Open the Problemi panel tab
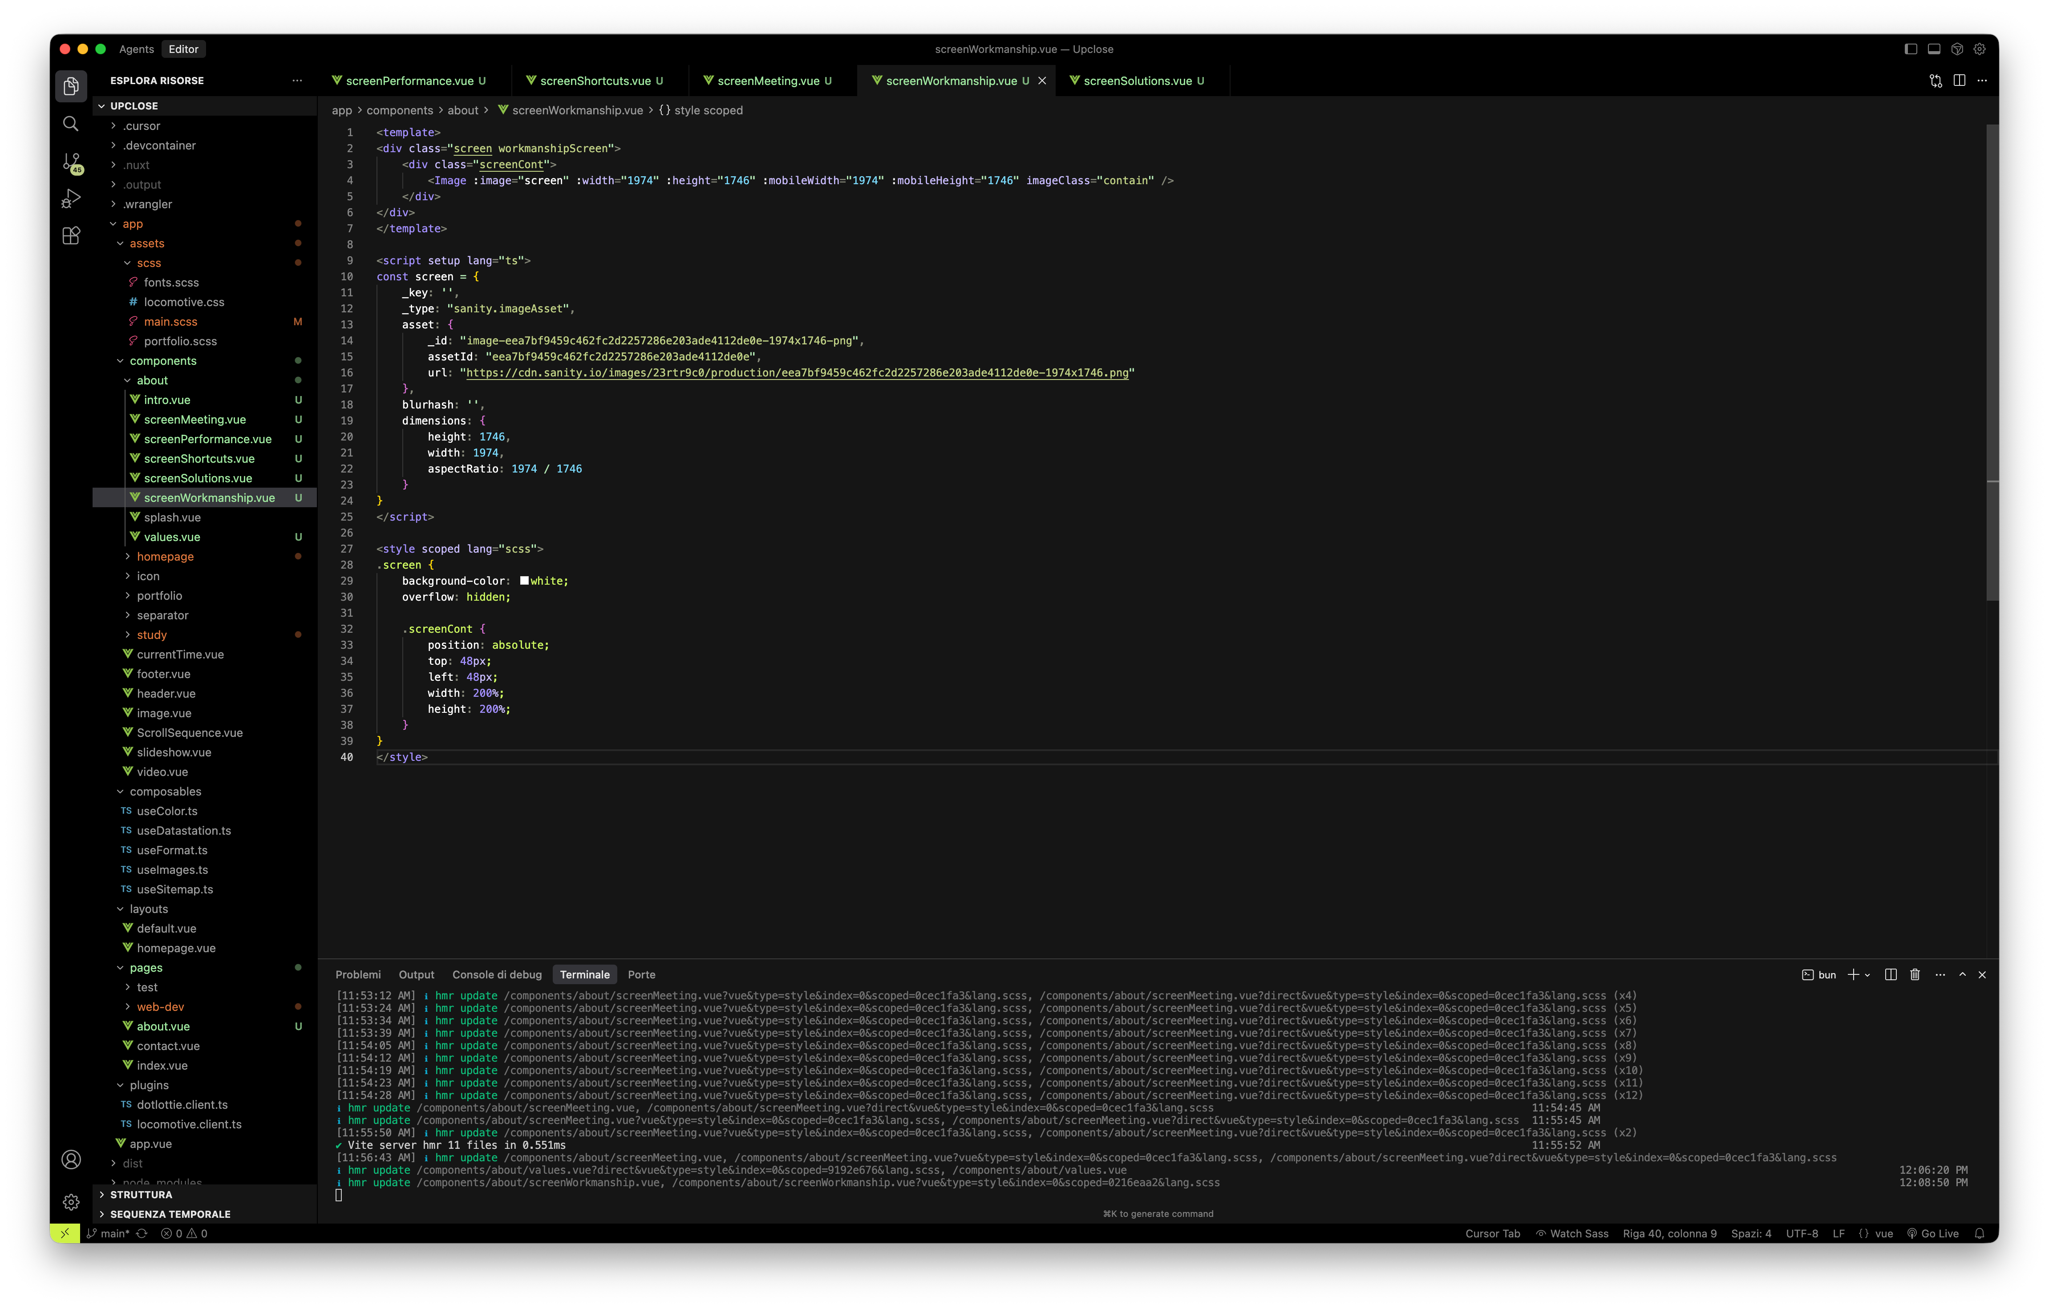The image size is (2049, 1309). coord(357,975)
